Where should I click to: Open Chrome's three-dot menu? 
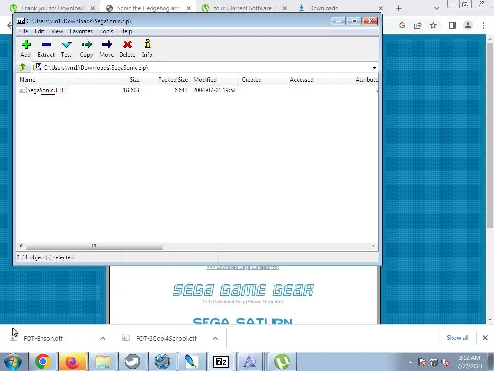[483, 25]
